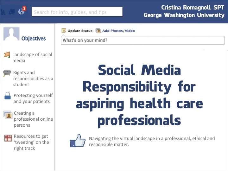Select 'Landscape of social media' item
Image resolution: width=228 pixels, height=171 pixels.
32,57
